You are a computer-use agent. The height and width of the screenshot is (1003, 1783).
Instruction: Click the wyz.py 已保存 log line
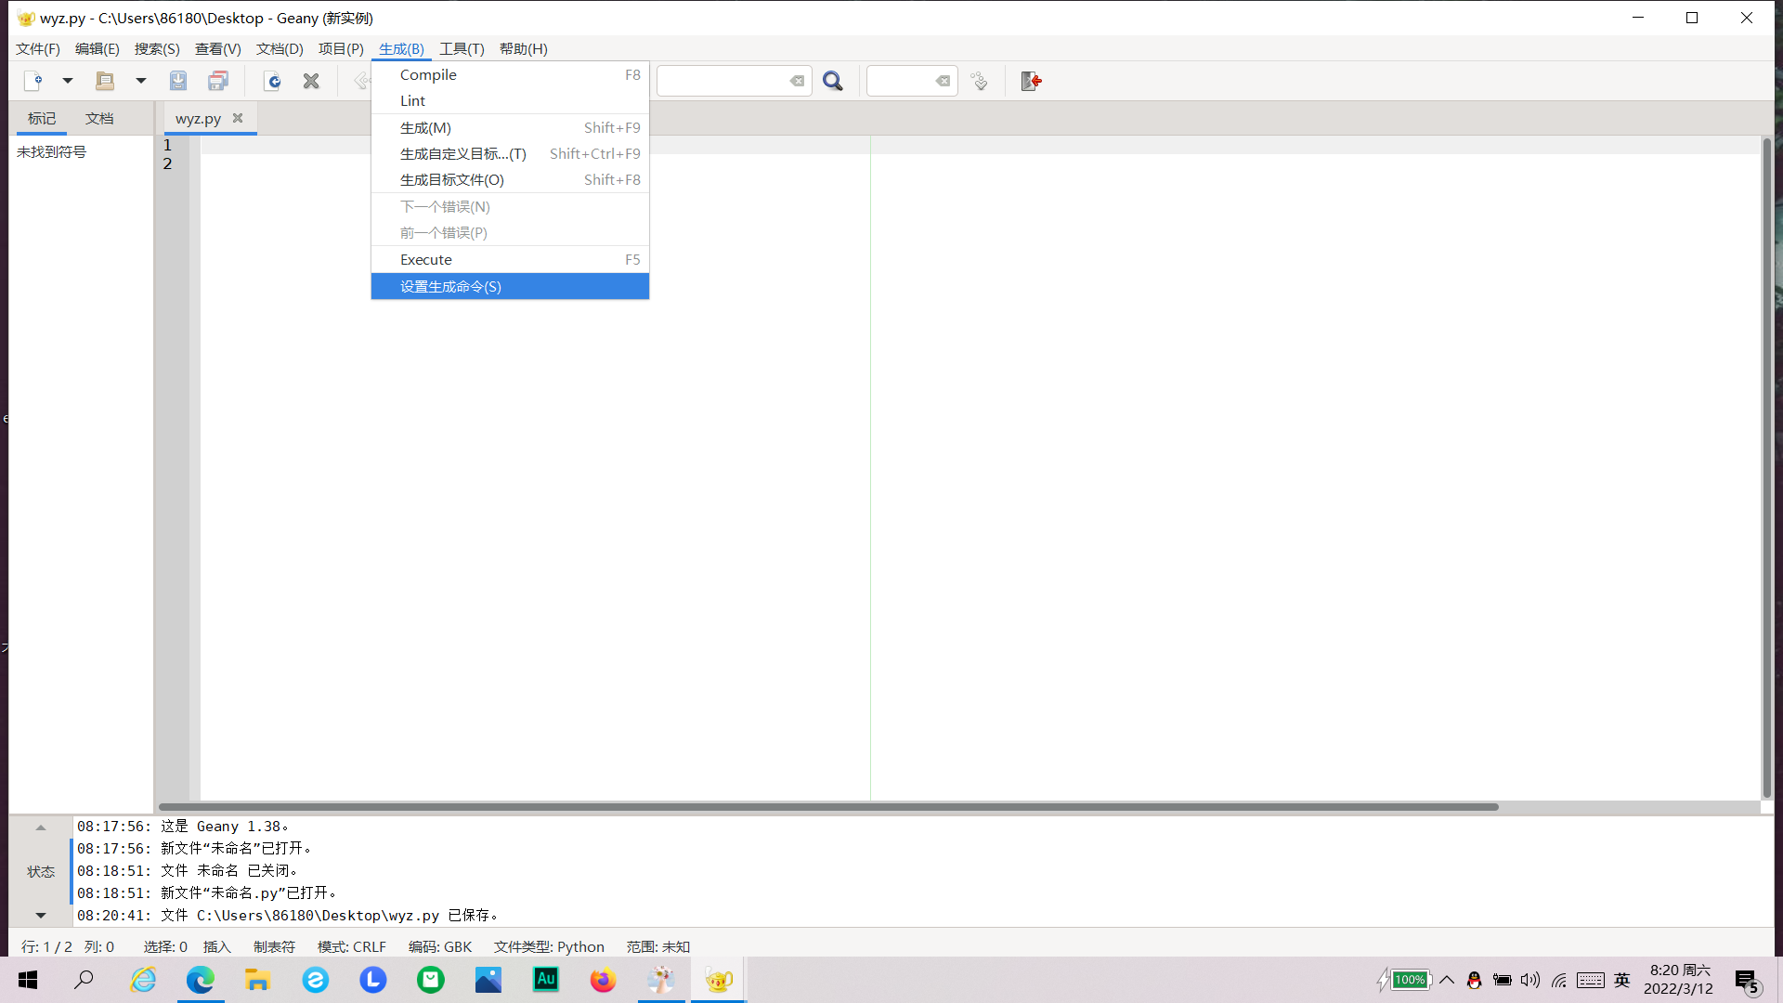pyautogui.click(x=288, y=915)
